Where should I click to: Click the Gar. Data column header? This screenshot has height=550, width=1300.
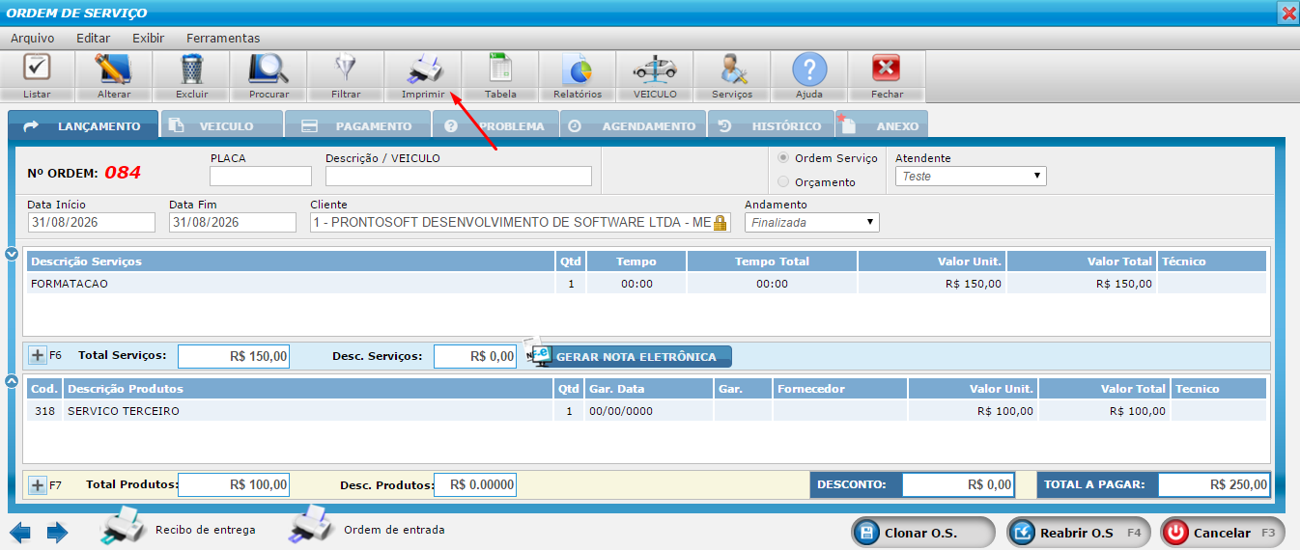coord(647,389)
